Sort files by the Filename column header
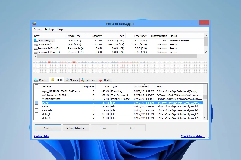The width and height of the screenshot is (241, 160). [x=61, y=86]
